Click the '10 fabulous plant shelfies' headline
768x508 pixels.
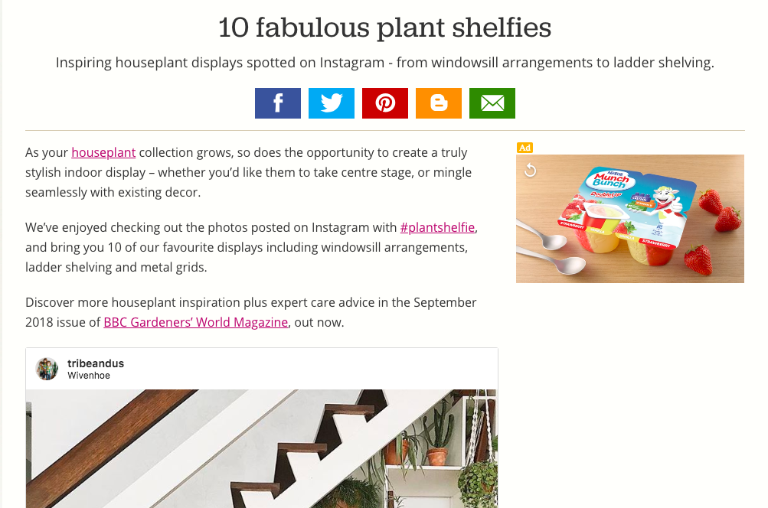click(x=384, y=28)
